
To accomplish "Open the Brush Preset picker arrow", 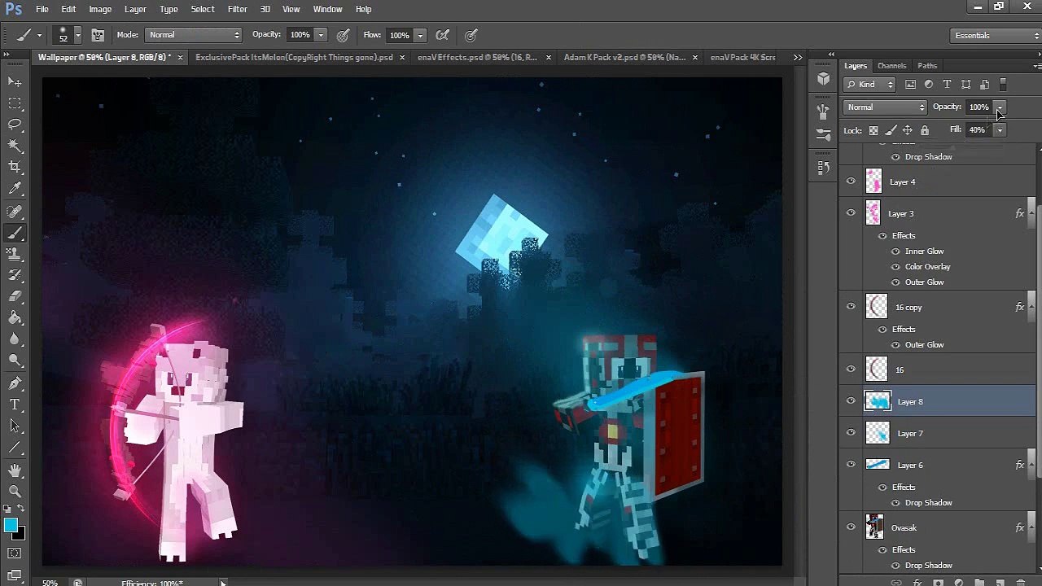I will (77, 35).
